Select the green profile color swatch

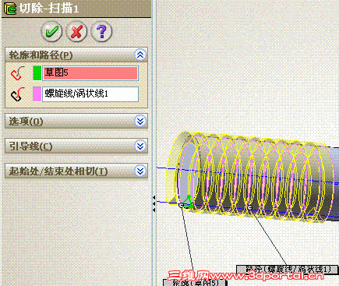tap(37, 73)
